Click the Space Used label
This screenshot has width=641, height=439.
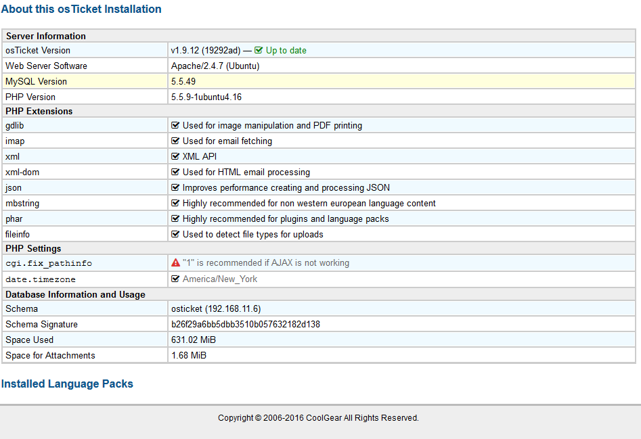point(29,340)
